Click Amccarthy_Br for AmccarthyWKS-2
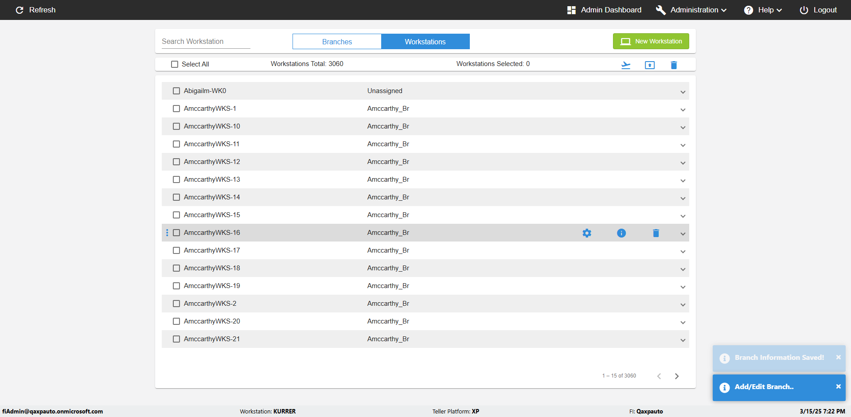 pos(388,304)
